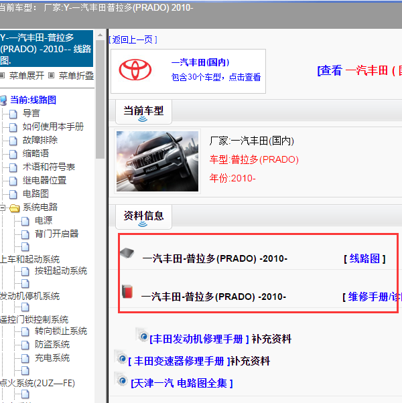Switch to the 资料信息 tab
This screenshot has width=402, height=403.
(143, 216)
